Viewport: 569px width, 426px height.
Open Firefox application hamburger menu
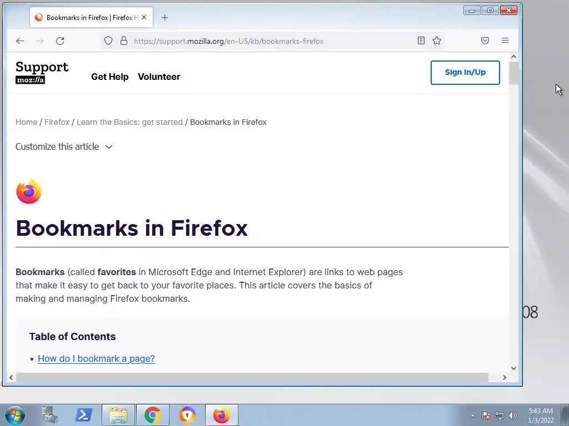(505, 40)
